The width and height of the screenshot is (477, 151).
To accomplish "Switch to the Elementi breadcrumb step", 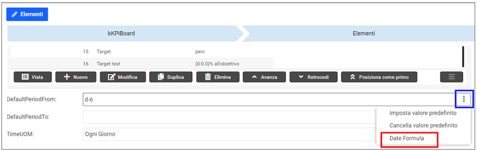I will coord(364,33).
